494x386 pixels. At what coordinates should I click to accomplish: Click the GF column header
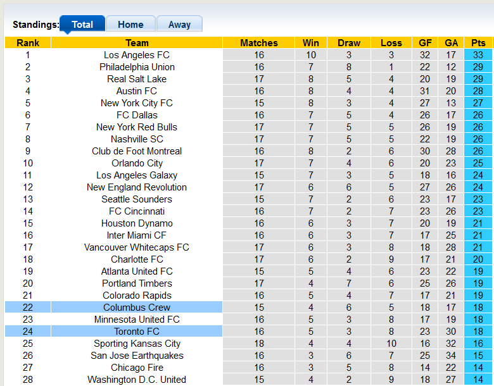pos(425,43)
